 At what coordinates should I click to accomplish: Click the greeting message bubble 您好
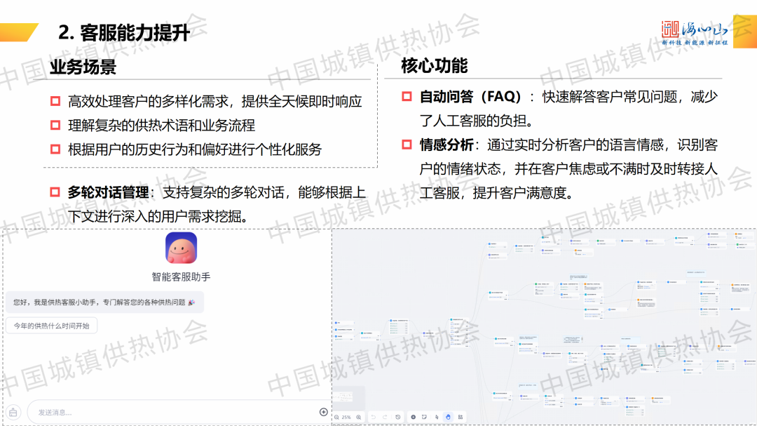coord(104,302)
